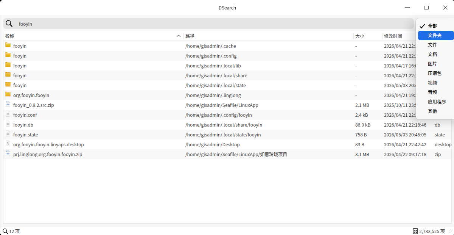Click the folder icon of fooyin in /home/gisadmin/.config

(8, 55)
